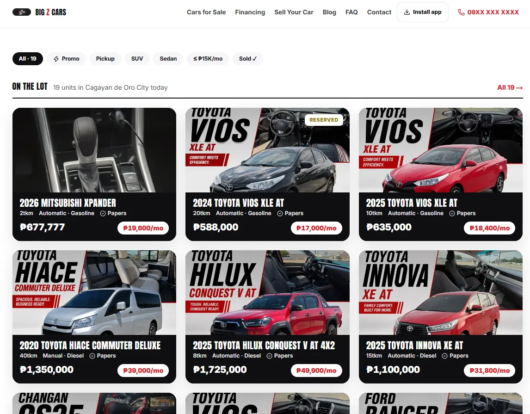Open the Hilux Conquest V AT photo
The image size is (530, 414).
(267, 293)
